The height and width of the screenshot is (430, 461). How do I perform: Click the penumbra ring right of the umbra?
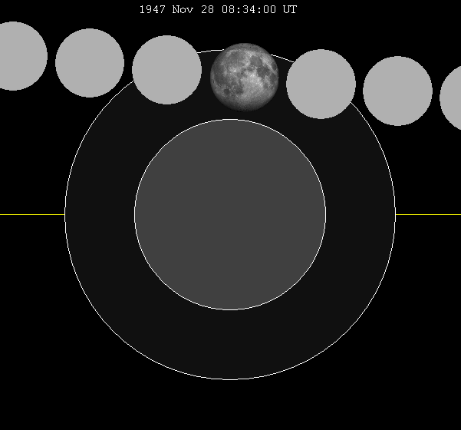361,215
